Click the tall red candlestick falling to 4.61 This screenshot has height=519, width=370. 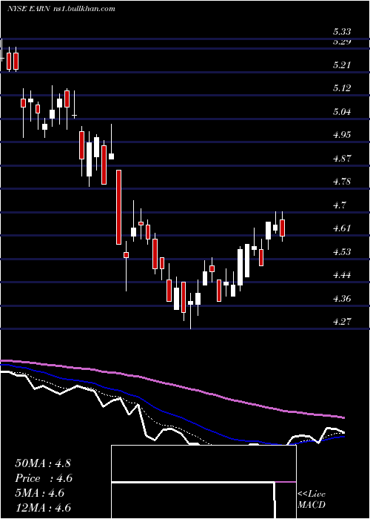click(118, 207)
